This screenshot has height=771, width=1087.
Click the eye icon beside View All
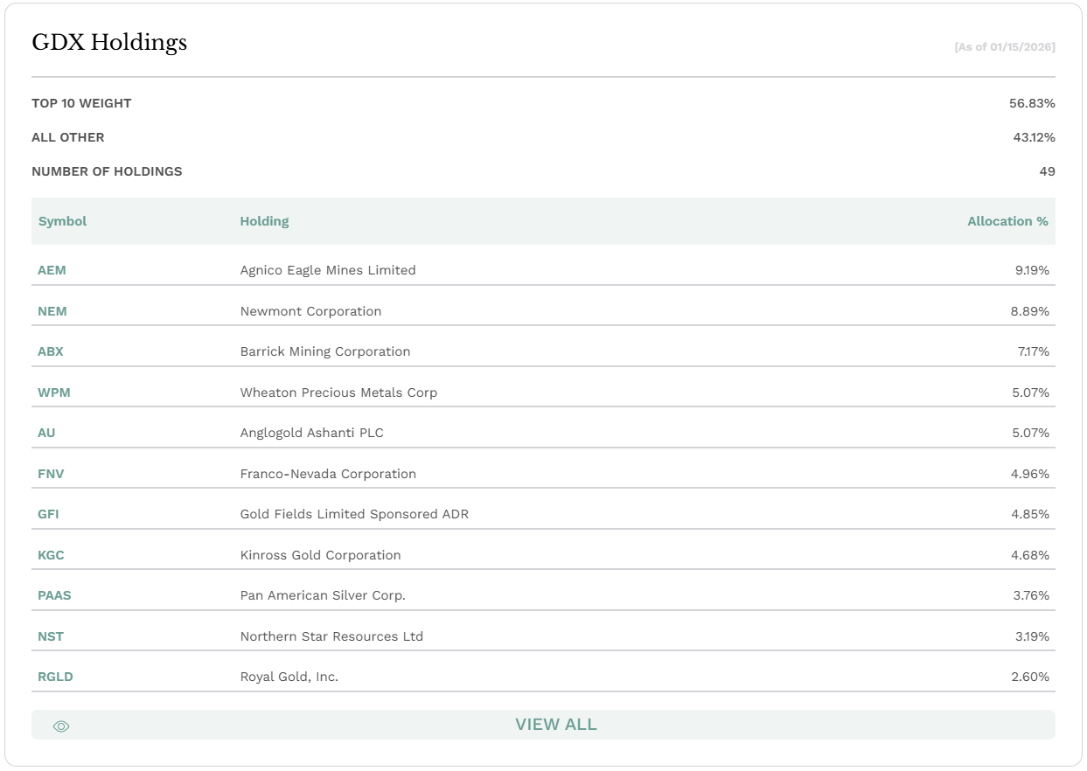click(x=60, y=726)
